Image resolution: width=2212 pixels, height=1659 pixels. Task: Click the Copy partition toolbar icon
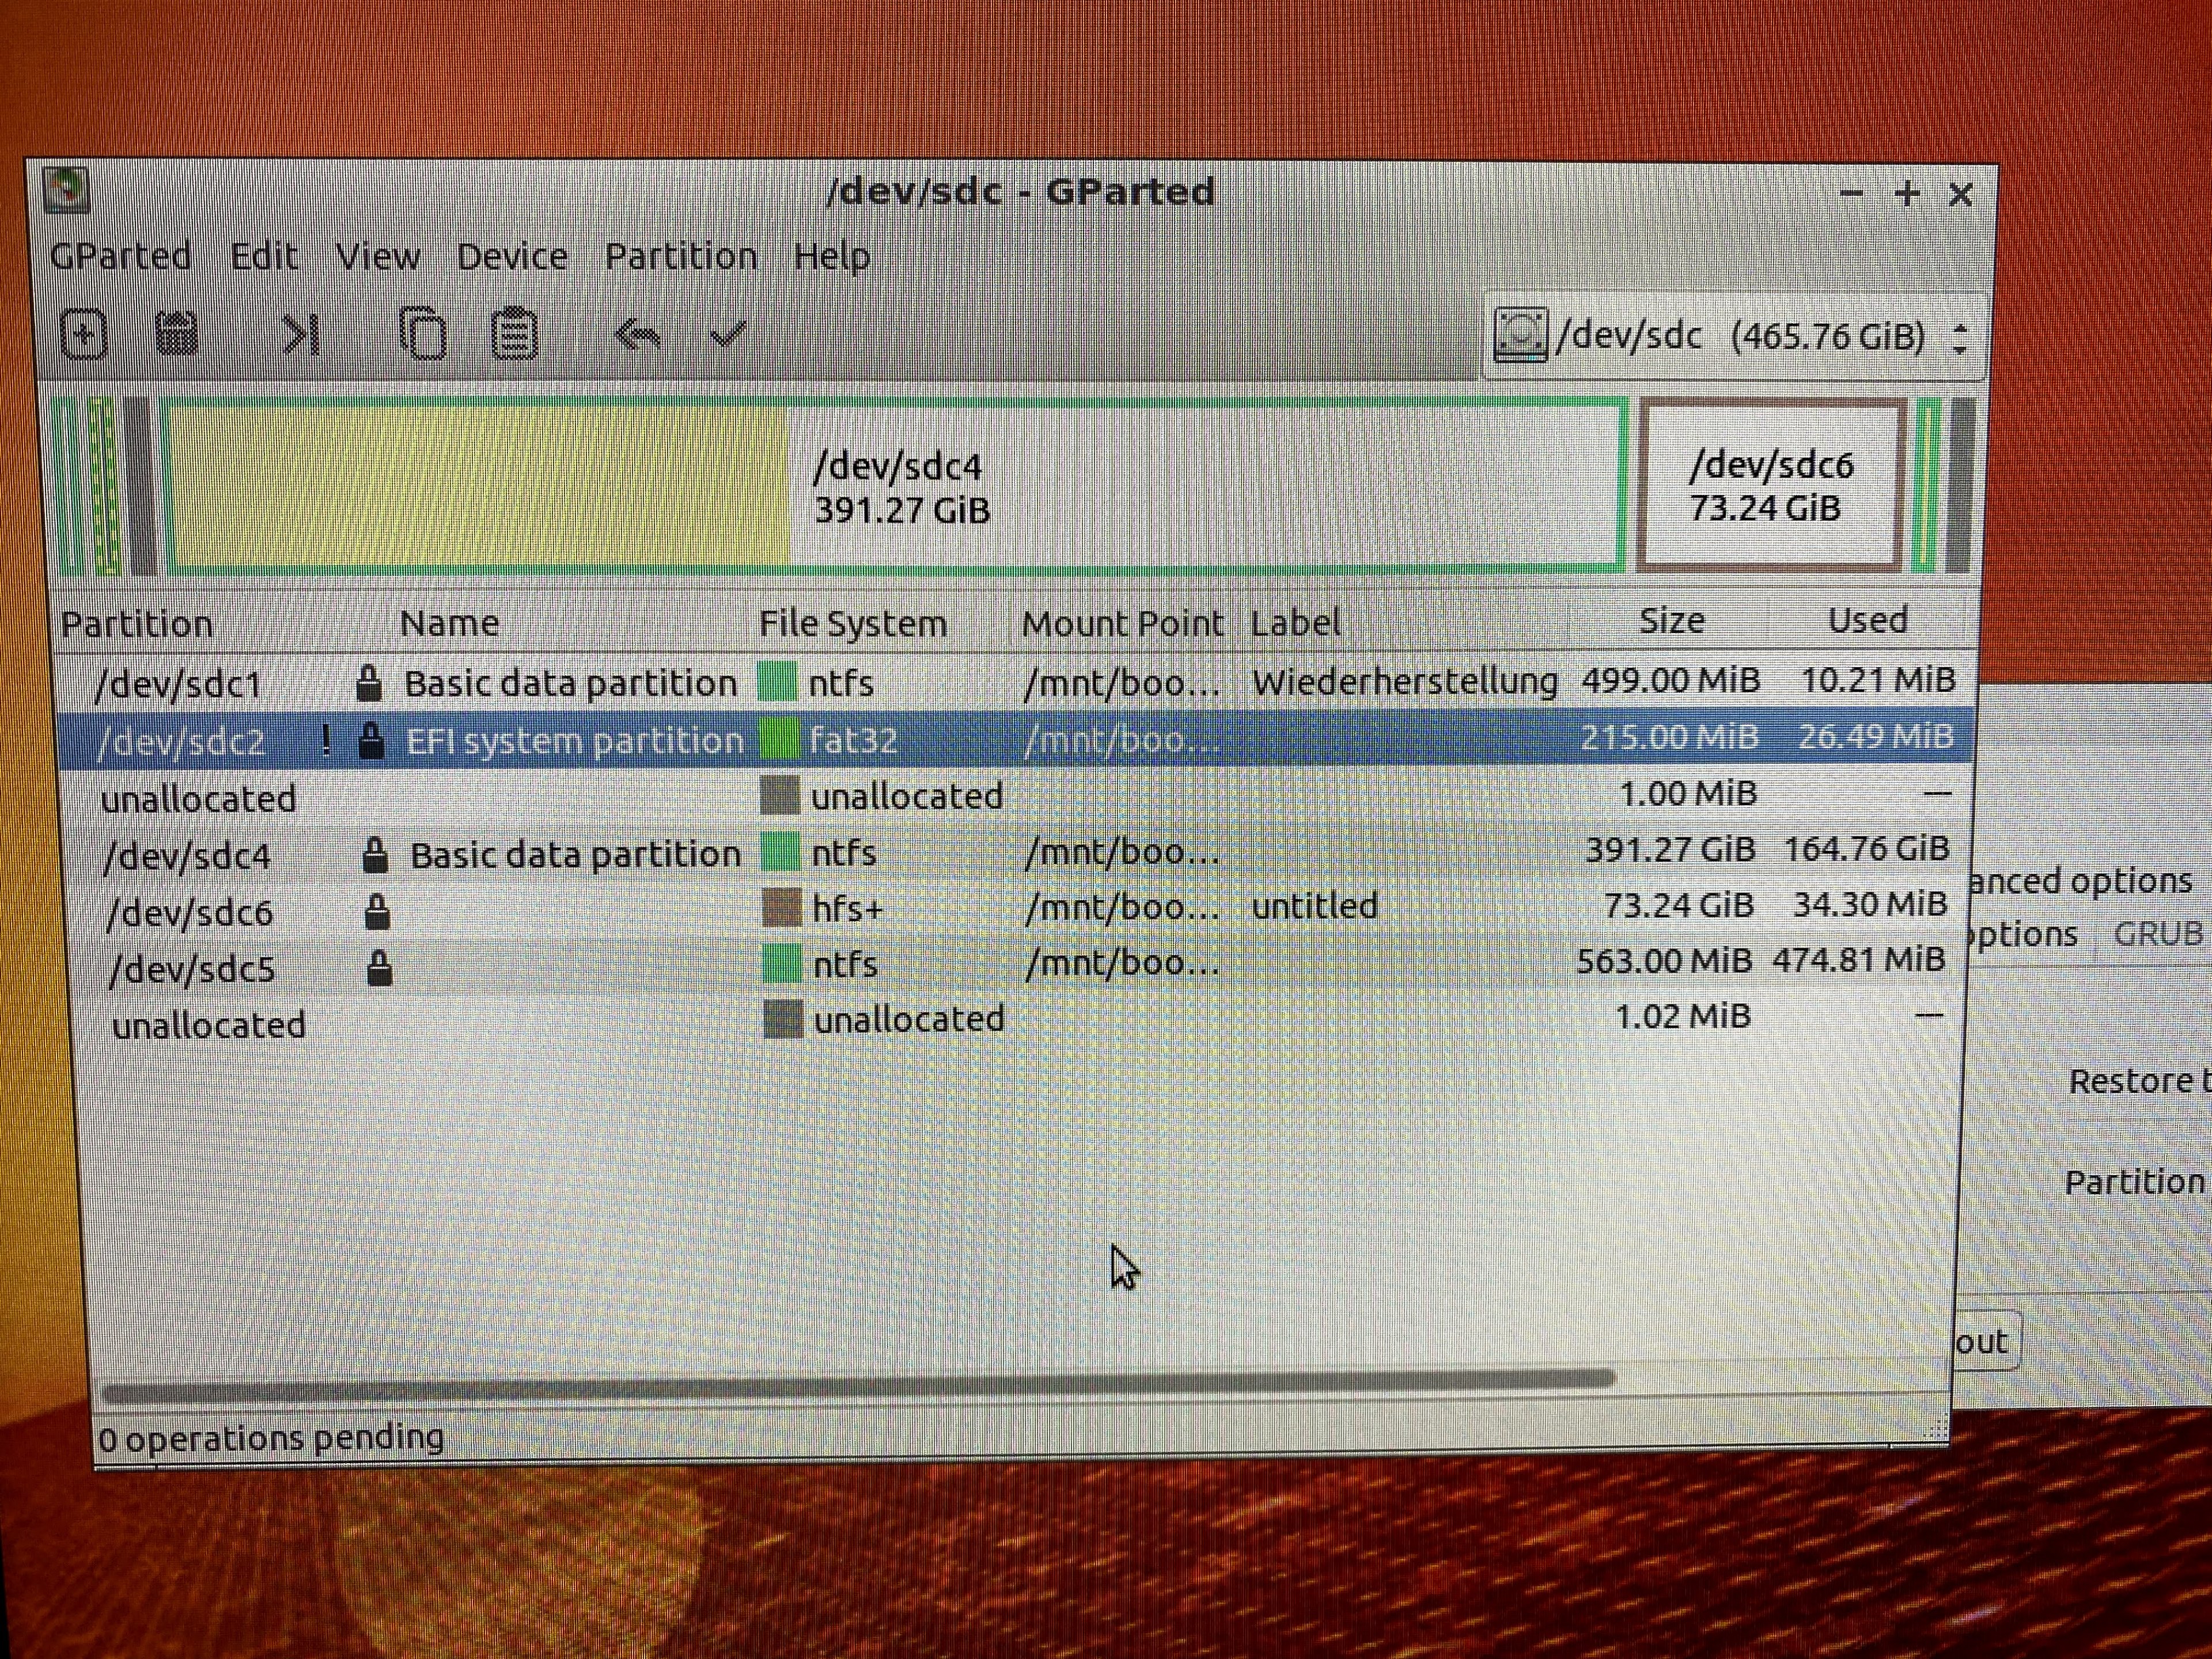pos(422,334)
